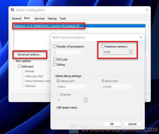Click the USB target name field
This screenshot has height=134, width=159.
[72, 113]
